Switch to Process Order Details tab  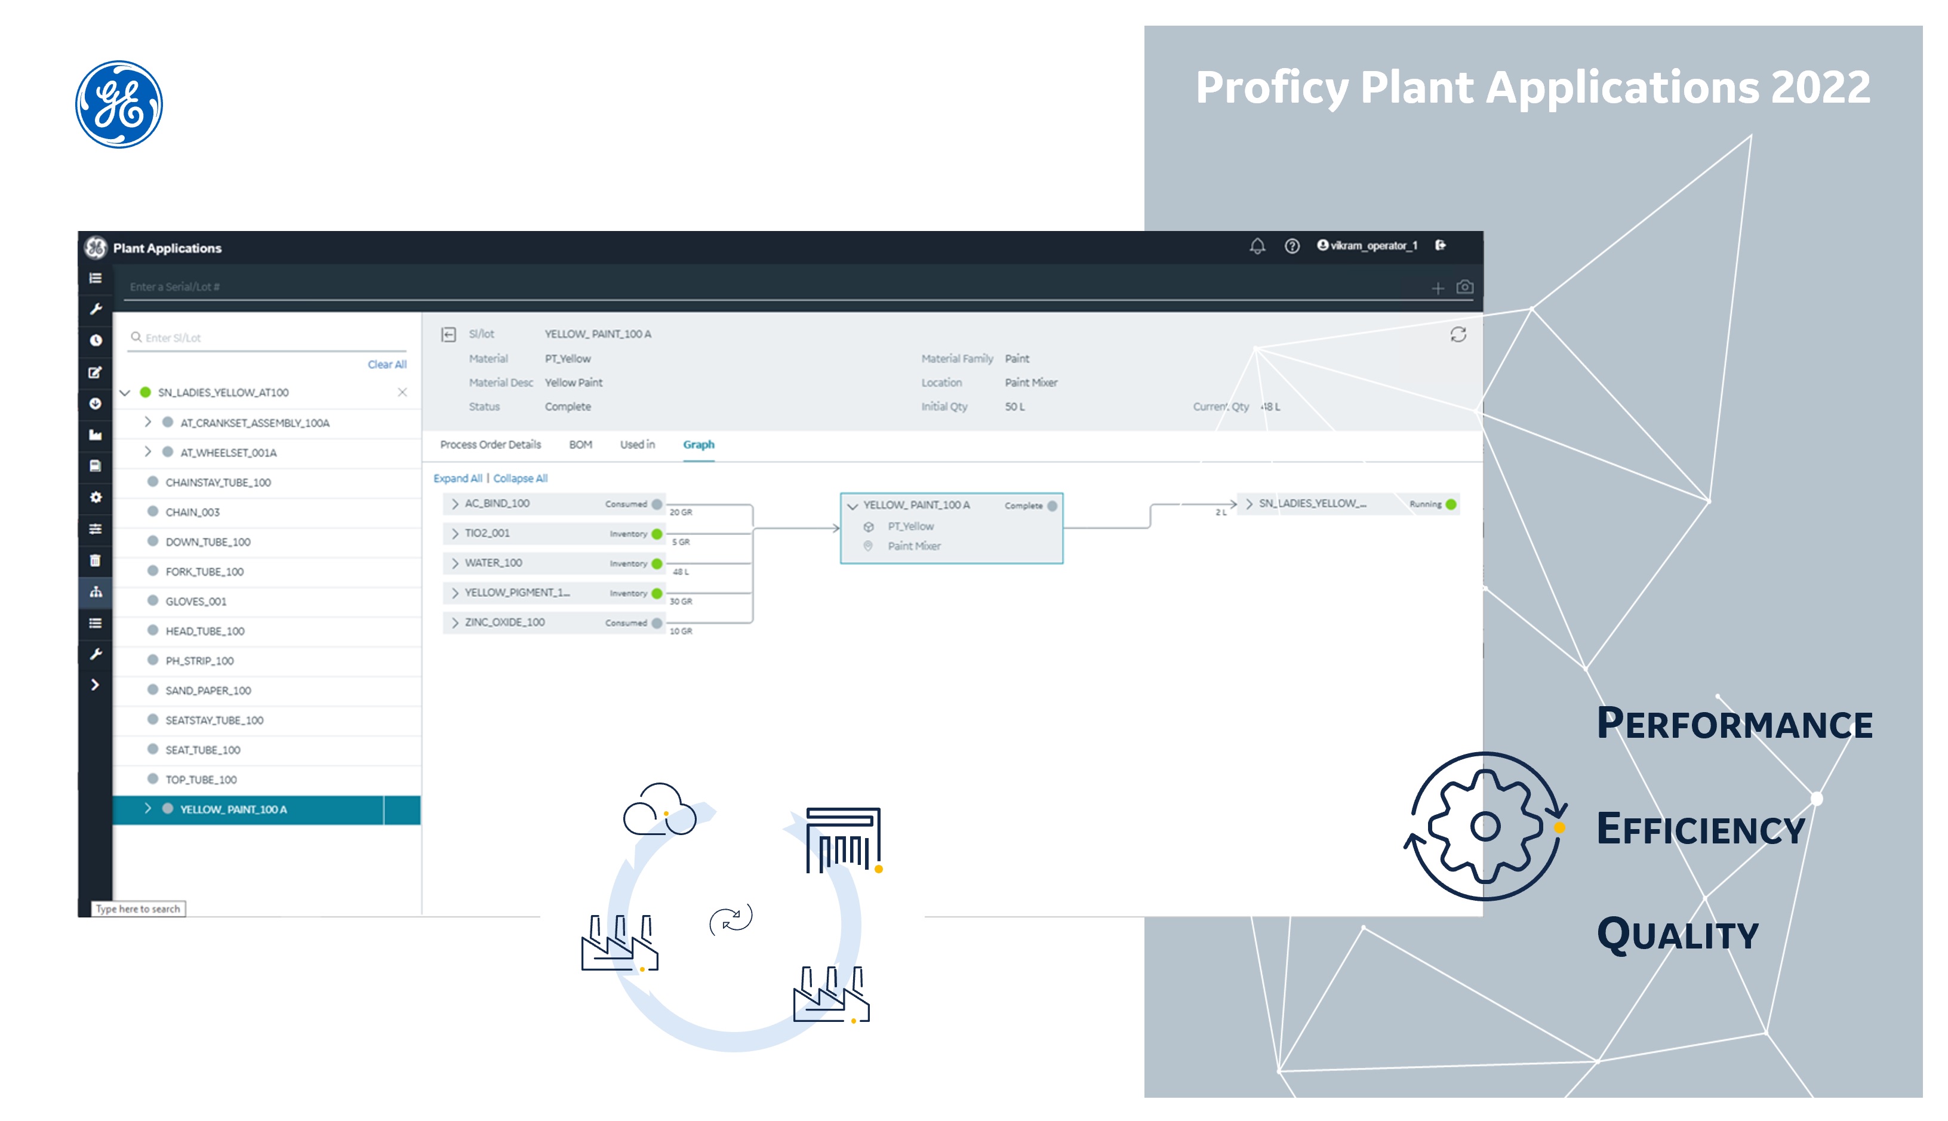click(x=491, y=444)
